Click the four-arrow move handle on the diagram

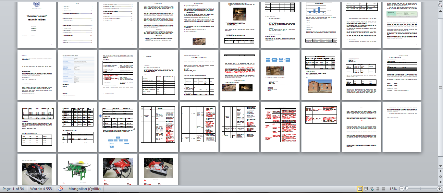100,115
